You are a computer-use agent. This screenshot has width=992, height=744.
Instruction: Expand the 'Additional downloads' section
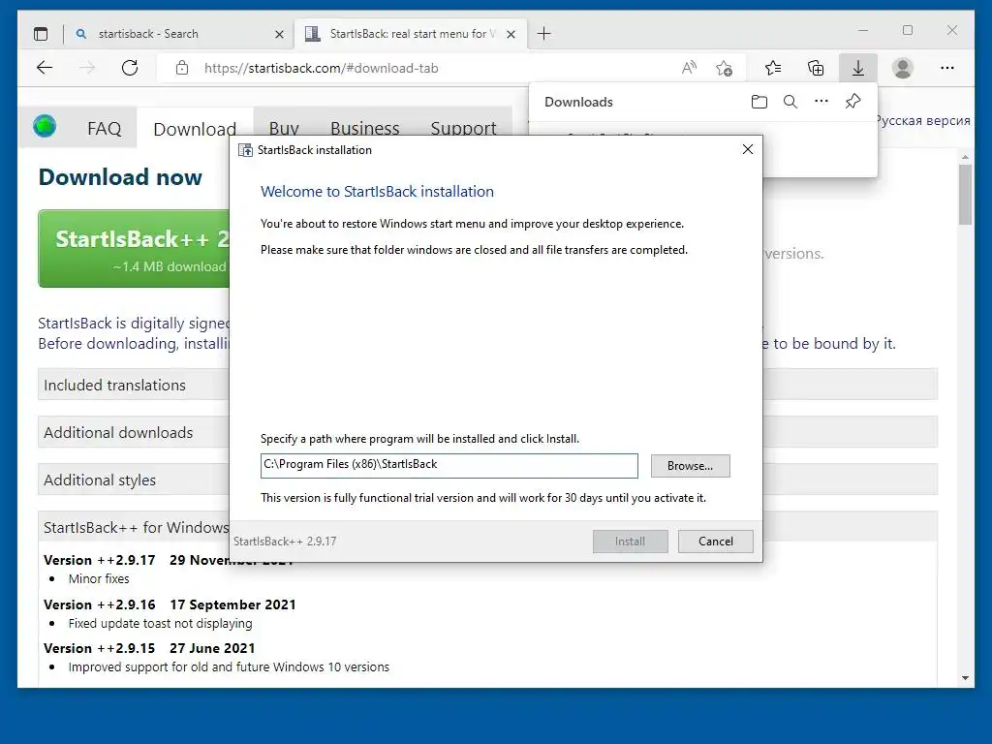pos(134,432)
